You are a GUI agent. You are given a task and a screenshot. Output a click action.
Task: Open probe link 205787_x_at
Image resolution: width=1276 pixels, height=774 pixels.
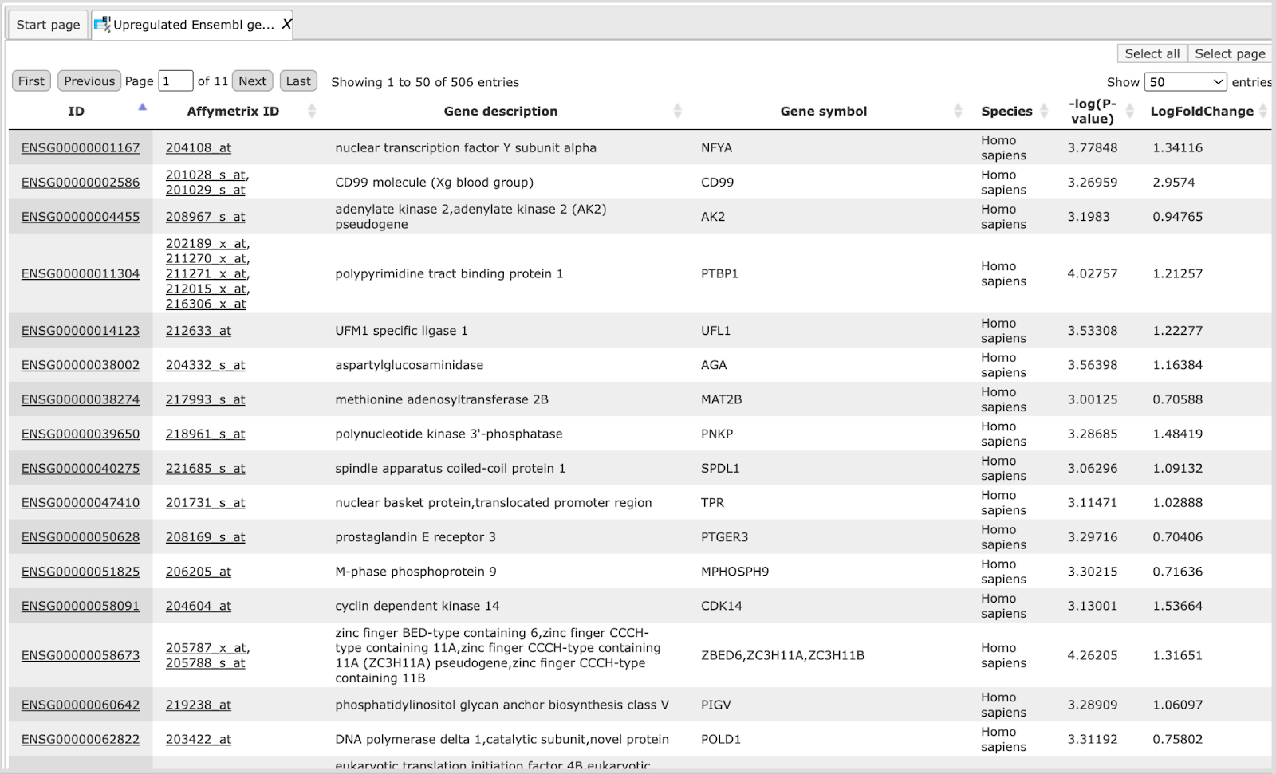coord(207,647)
